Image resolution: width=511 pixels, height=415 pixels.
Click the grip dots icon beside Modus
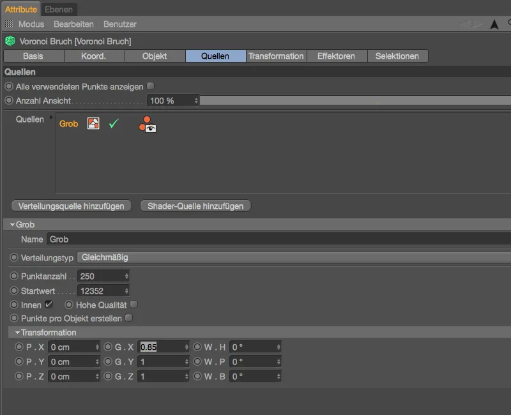click(9, 24)
